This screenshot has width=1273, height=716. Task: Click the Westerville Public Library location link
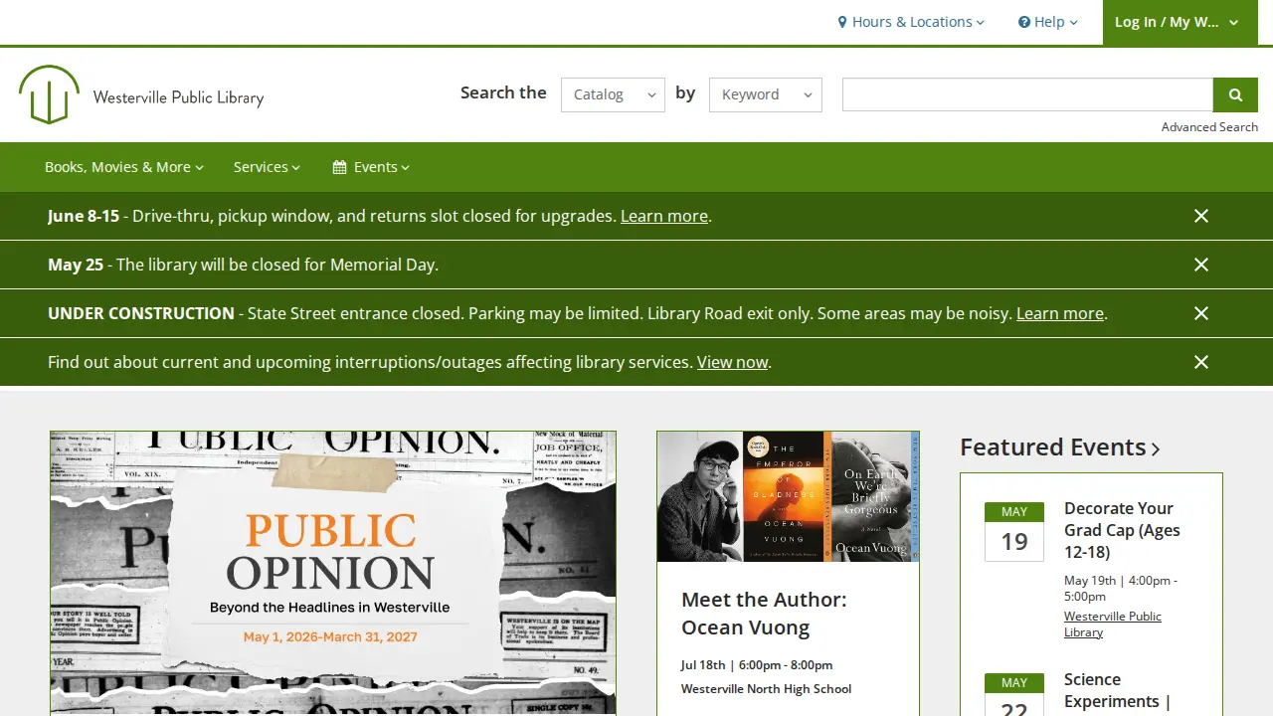1113,625
